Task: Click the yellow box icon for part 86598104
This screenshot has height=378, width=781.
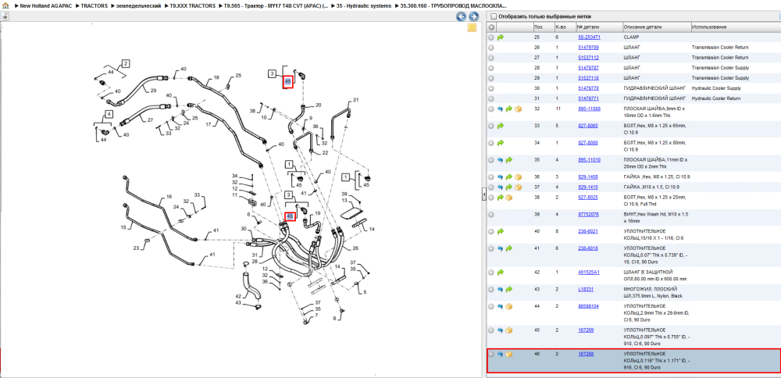Action: click(509, 306)
